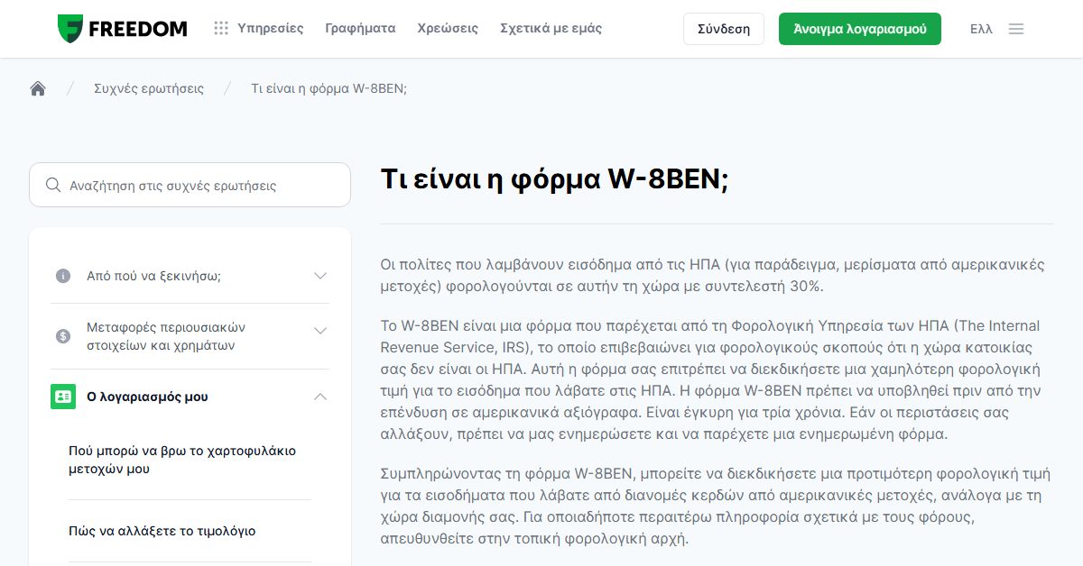This screenshot has height=566, width=1083.
Task: Click the Σύνδεση login button
Action: [724, 29]
